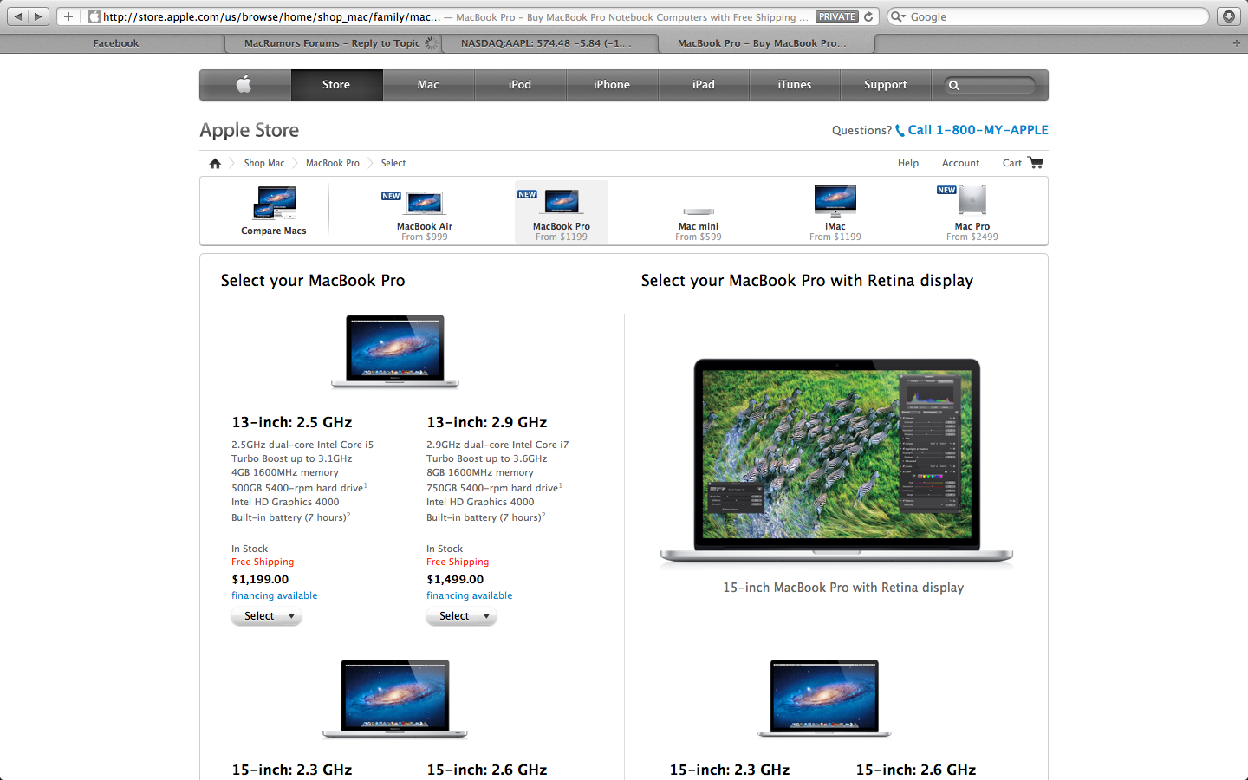
Task: Click the Apple Store heading
Action: (250, 130)
